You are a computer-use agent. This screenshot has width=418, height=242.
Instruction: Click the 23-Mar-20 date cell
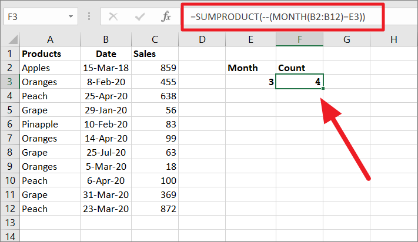(106, 209)
